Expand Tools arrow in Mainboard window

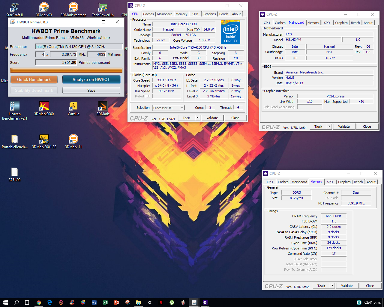[329, 127]
